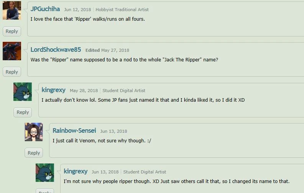The height and width of the screenshot is (193, 304).
Task: Reply to kingrexy's last comment
Action: [x=45, y=191]
